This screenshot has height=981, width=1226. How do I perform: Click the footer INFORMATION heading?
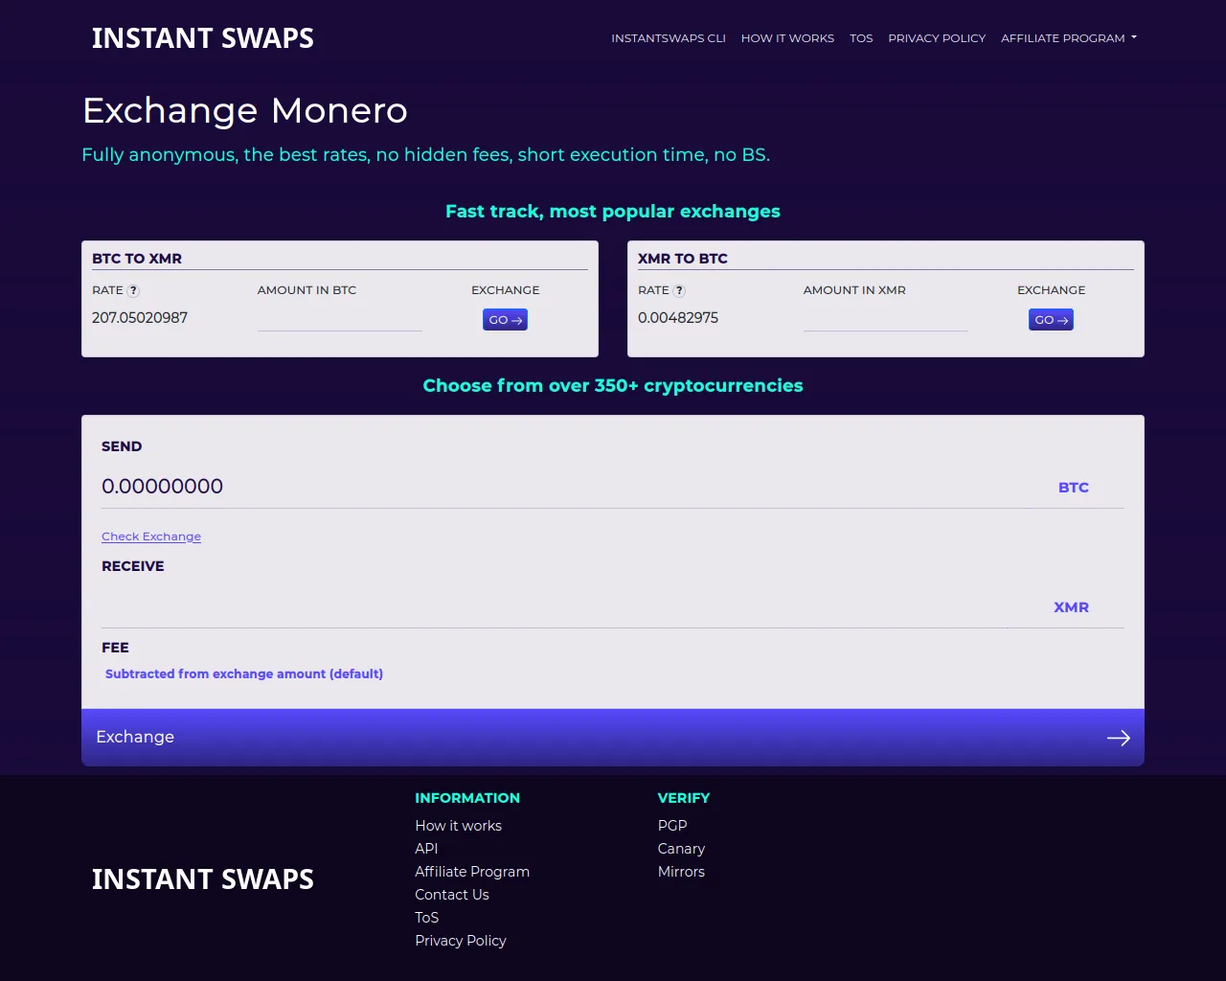467,798
